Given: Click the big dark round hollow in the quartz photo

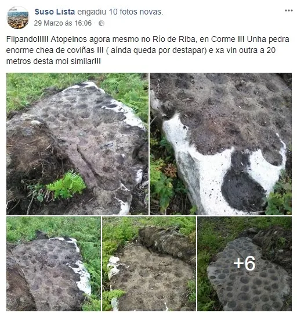Looking at the screenshot, I should click(x=243, y=191).
